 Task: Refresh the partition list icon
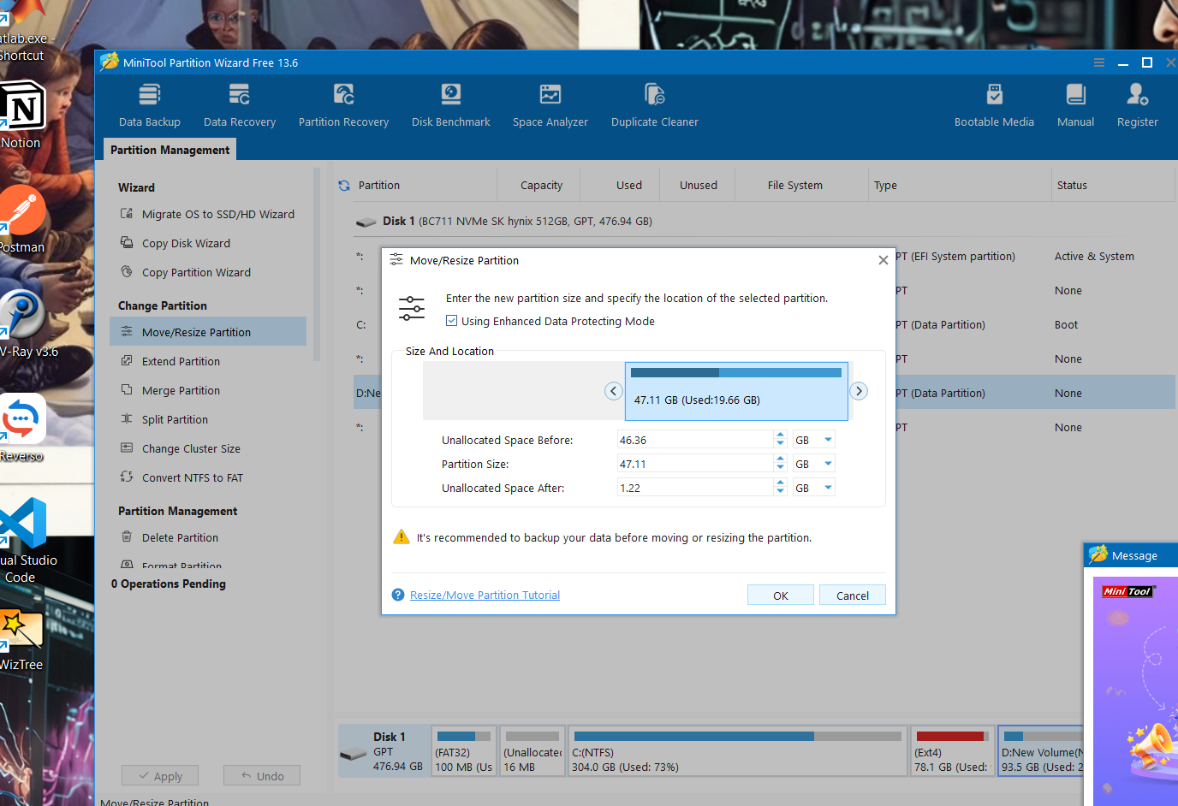(344, 186)
